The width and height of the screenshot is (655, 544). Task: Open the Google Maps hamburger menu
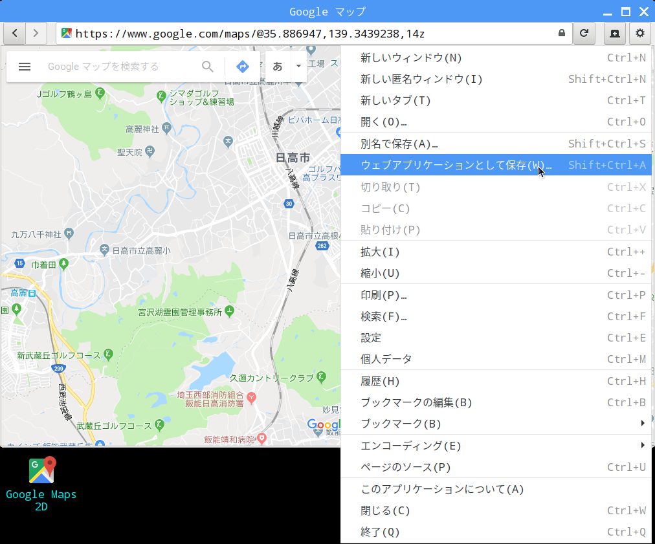pyautogui.click(x=25, y=67)
